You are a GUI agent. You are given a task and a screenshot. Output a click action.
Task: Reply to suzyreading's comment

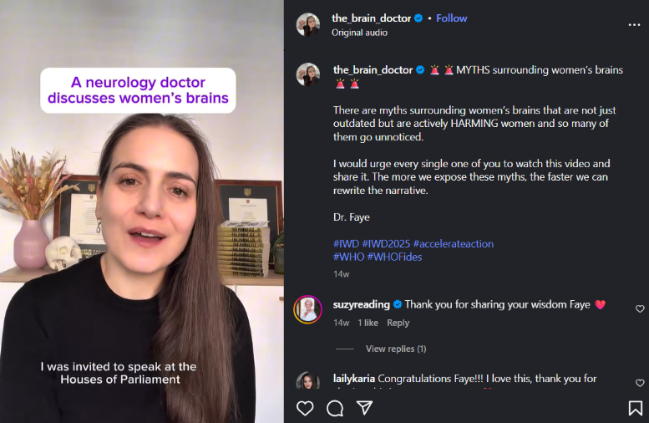point(398,323)
